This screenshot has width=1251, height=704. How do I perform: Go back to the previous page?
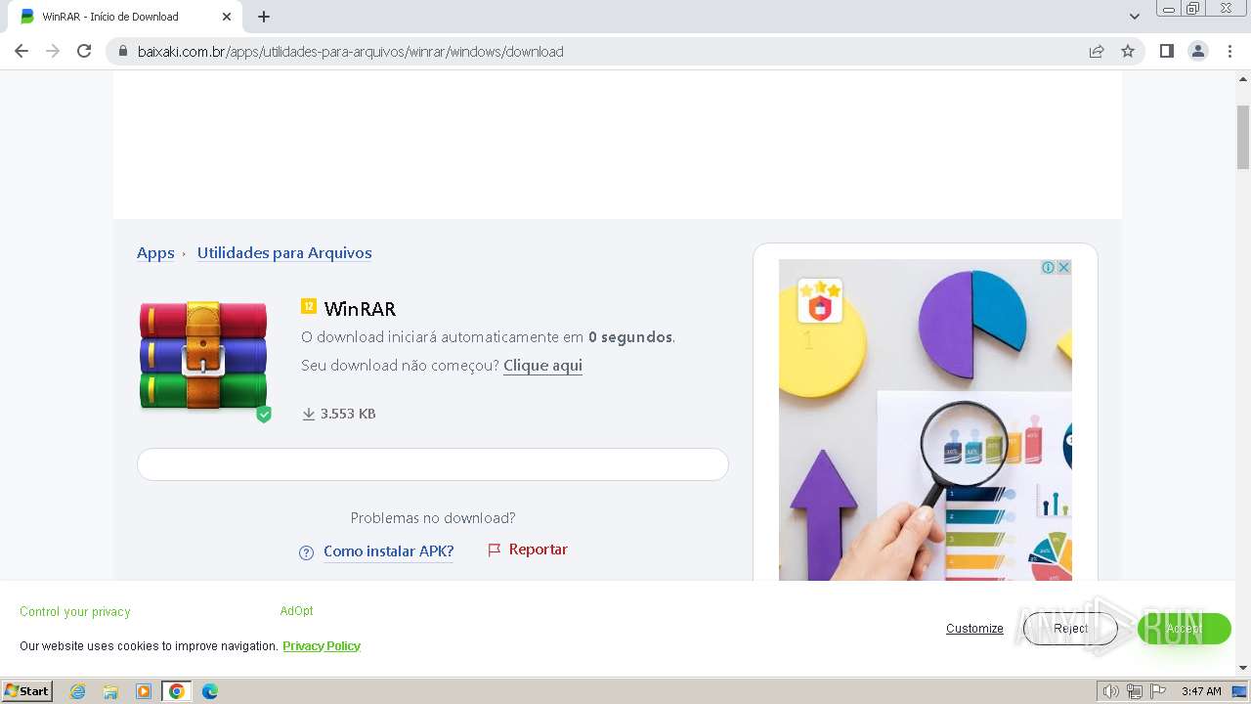click(x=22, y=51)
